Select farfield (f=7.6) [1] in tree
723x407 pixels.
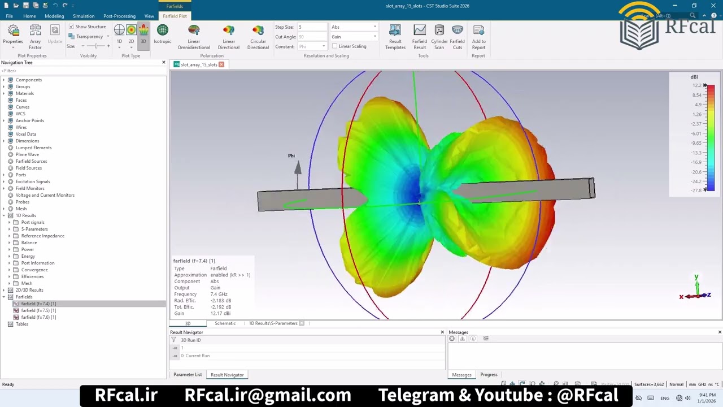pyautogui.click(x=38, y=317)
